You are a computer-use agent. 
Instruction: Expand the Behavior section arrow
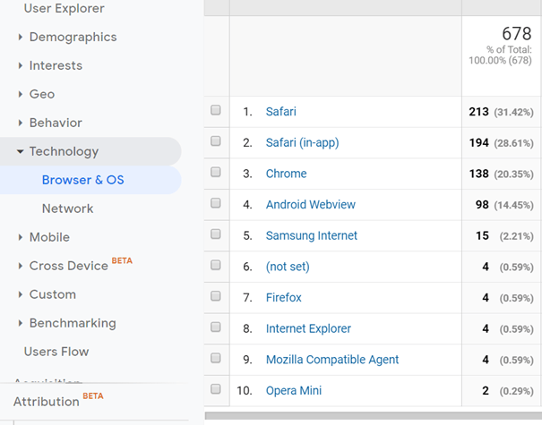click(x=21, y=123)
